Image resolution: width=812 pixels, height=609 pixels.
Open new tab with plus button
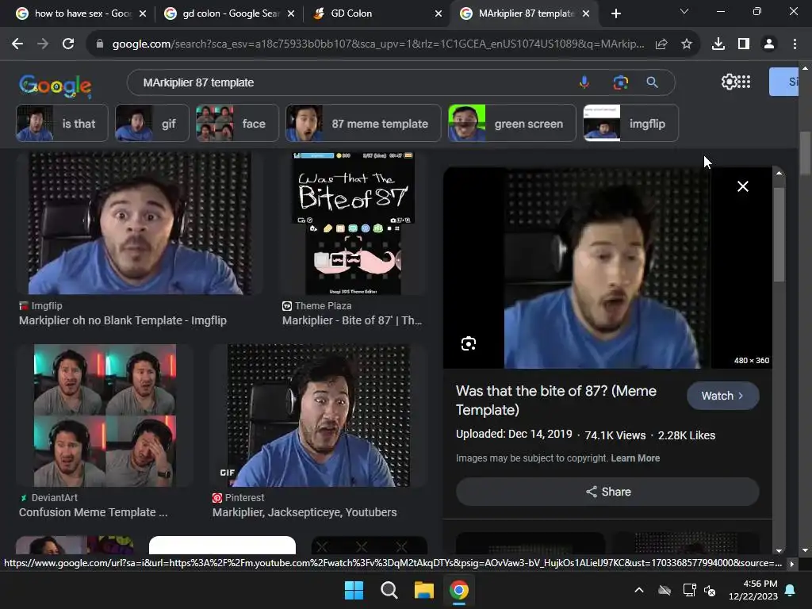[615, 13]
